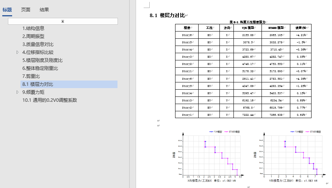Click cell value 6234.54
332x188 pixels.
pyautogui.click(x=276, y=101)
